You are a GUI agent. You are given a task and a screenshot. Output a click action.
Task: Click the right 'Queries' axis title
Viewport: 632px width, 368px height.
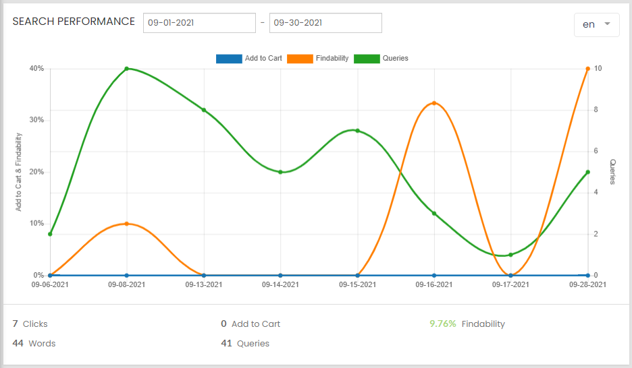612,172
